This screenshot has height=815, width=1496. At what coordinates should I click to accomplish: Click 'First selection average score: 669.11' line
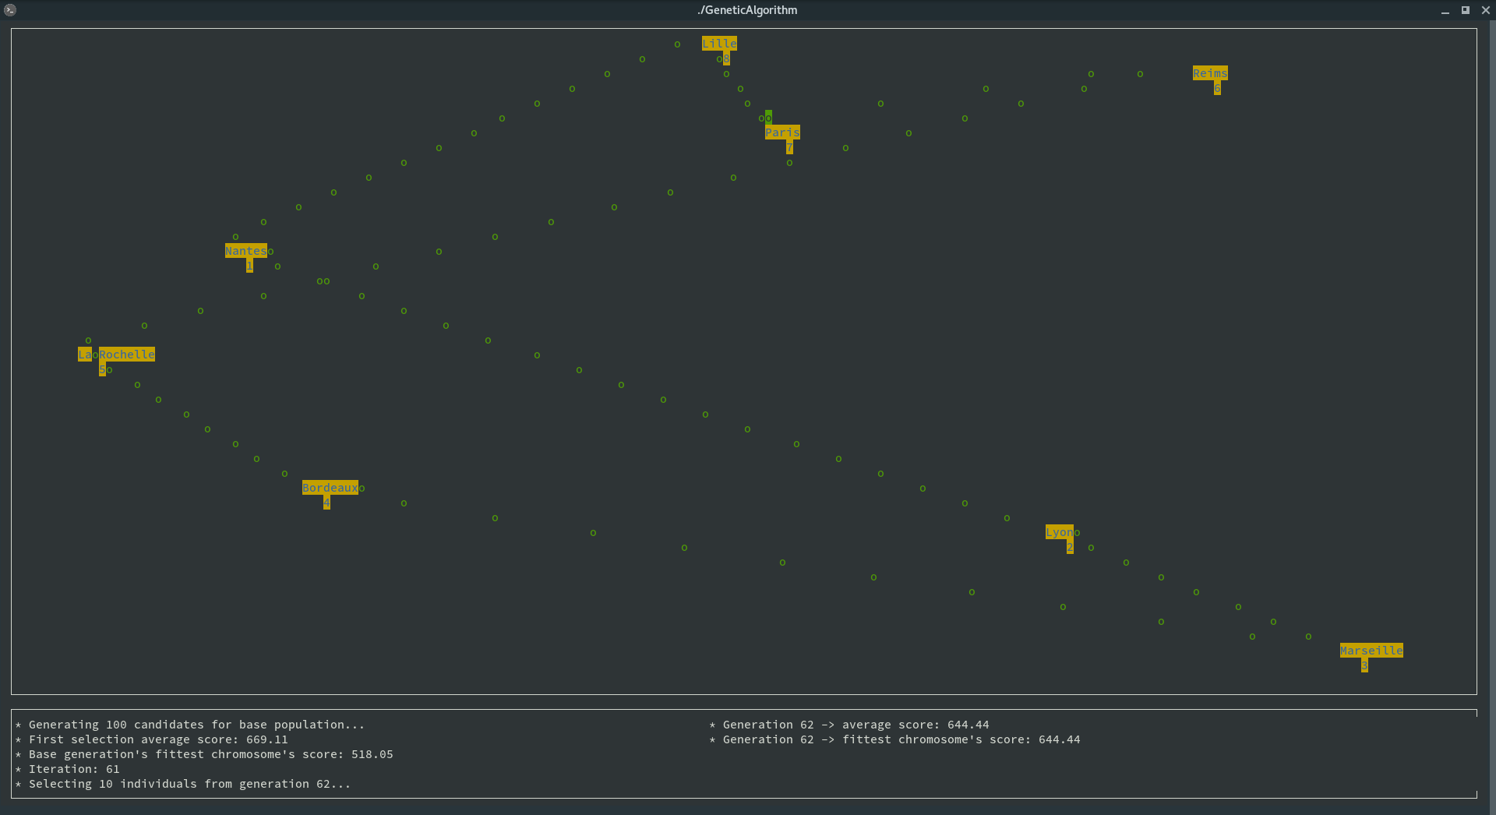click(152, 739)
